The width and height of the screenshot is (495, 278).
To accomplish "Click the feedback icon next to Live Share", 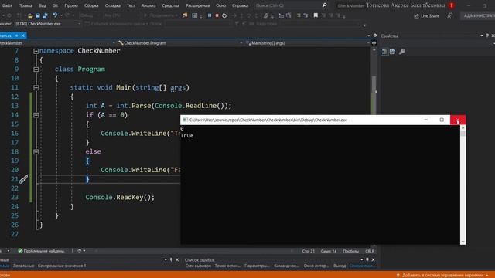I will pos(449,15).
